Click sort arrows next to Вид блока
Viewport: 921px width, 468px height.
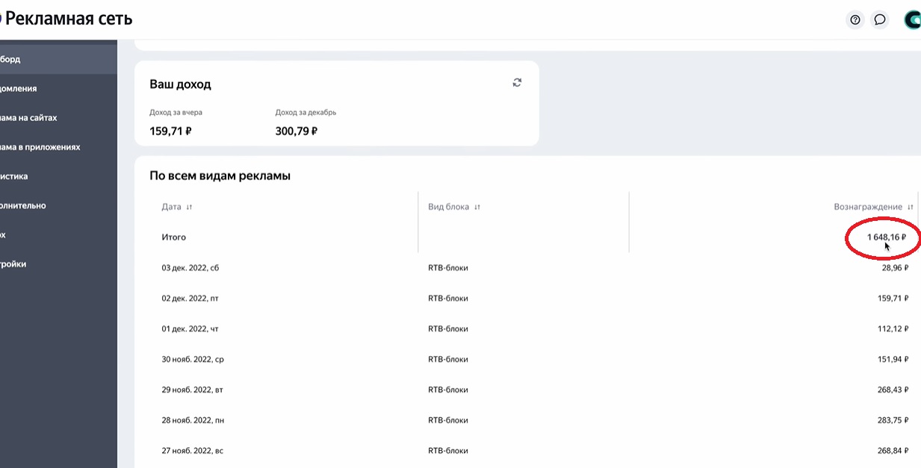pyautogui.click(x=477, y=208)
